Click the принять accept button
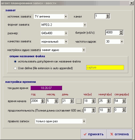 coord(94,134)
